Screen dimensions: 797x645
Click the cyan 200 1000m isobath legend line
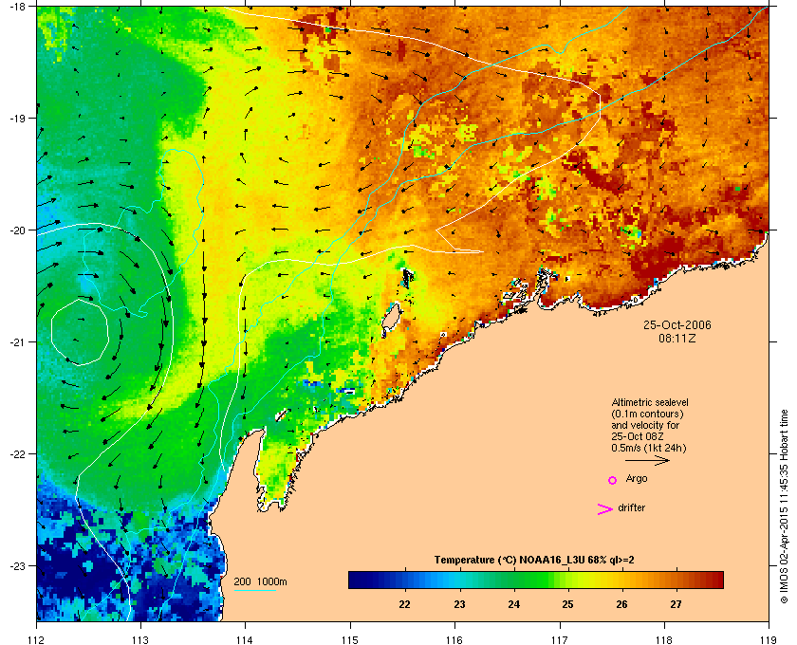tap(254, 590)
